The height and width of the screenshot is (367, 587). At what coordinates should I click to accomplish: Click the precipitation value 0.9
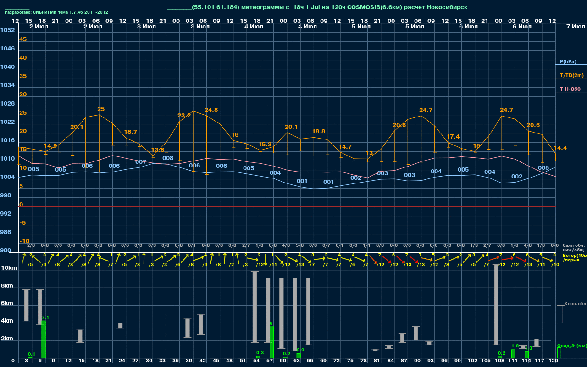(301, 350)
